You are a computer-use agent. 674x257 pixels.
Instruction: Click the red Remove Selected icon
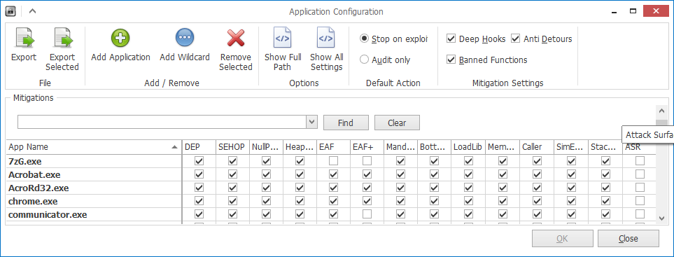(236, 38)
